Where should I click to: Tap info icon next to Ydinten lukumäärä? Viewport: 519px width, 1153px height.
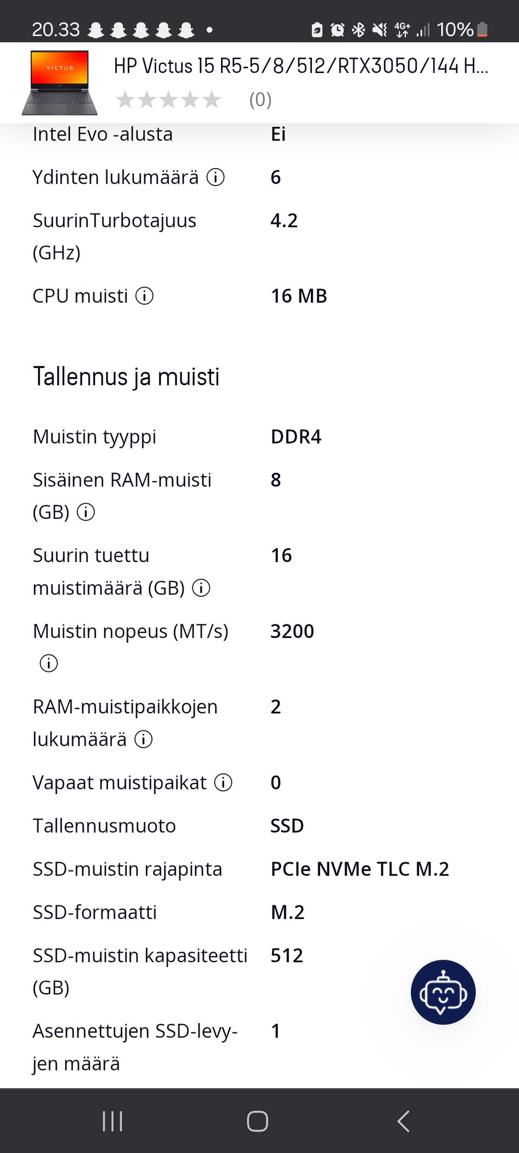(x=216, y=177)
